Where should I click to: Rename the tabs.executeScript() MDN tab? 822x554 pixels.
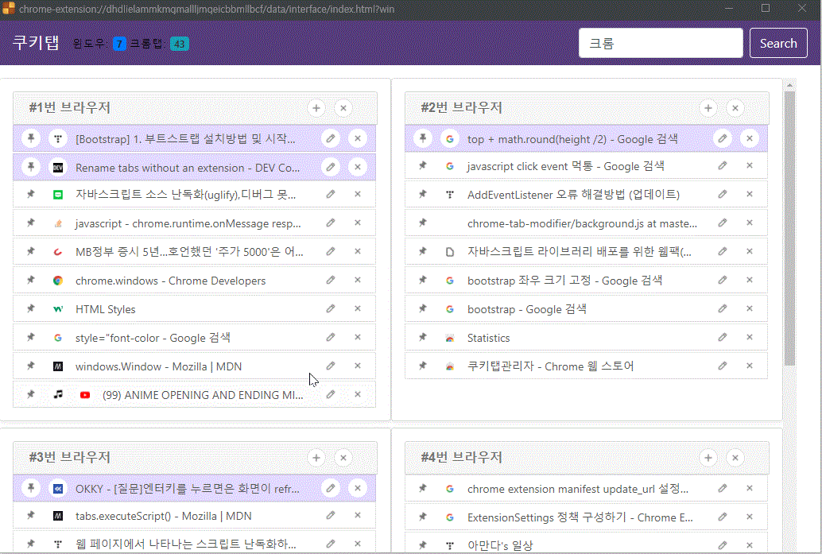[x=331, y=515]
